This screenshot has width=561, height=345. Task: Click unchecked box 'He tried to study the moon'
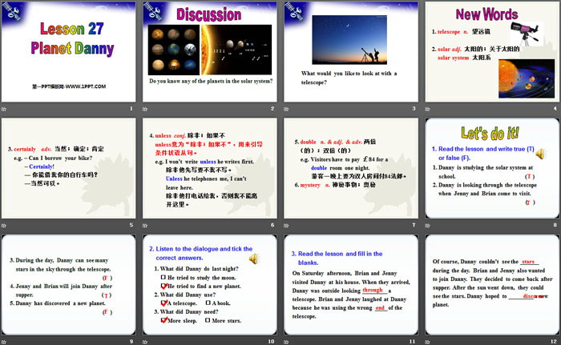163,277
